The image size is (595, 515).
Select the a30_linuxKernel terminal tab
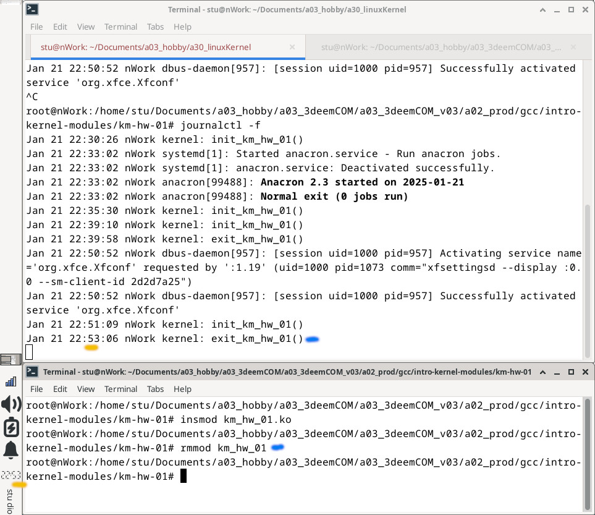[x=145, y=47]
